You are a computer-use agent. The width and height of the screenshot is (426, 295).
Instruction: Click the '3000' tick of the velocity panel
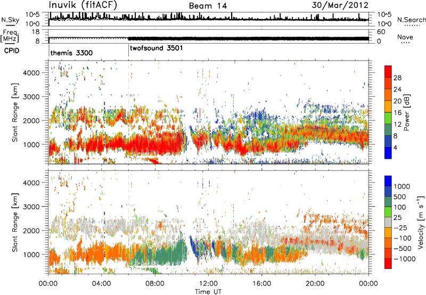[x=31, y=207]
